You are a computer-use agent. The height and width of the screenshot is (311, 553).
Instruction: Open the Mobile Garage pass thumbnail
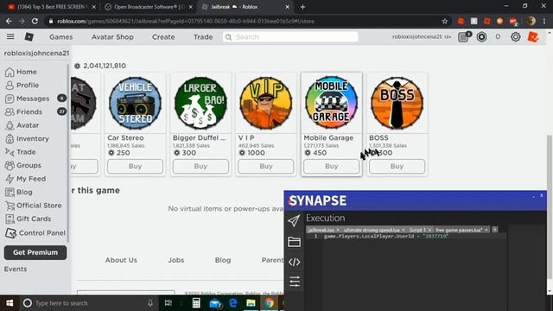[x=332, y=103]
